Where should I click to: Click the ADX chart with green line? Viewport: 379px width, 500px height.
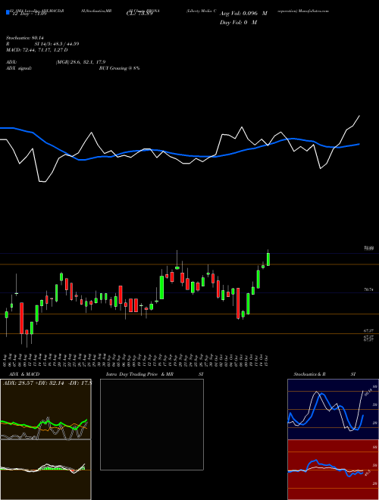pyautogui.click(x=45, y=409)
